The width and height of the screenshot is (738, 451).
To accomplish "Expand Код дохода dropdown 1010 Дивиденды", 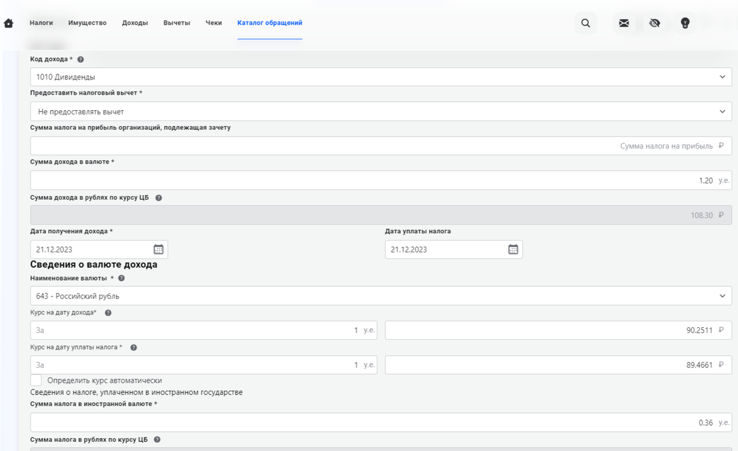I will coord(381,77).
